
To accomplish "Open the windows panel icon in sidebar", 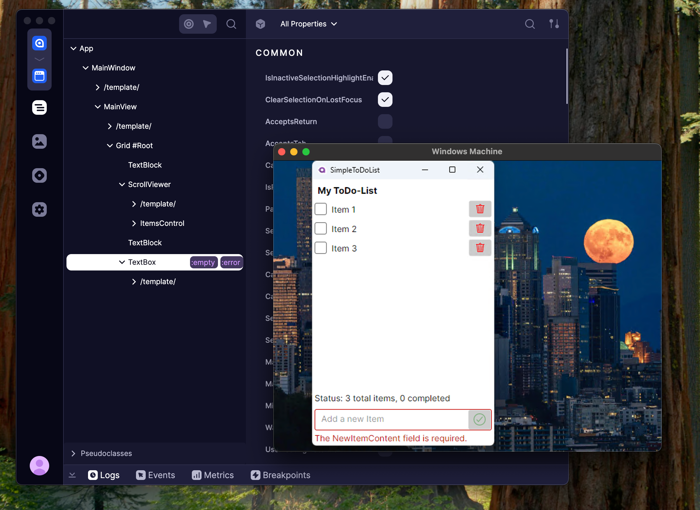I will (x=39, y=76).
